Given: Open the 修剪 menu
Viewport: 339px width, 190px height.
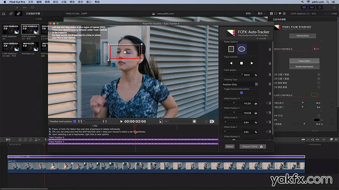Looking at the screenshot, I should coord(47,2).
